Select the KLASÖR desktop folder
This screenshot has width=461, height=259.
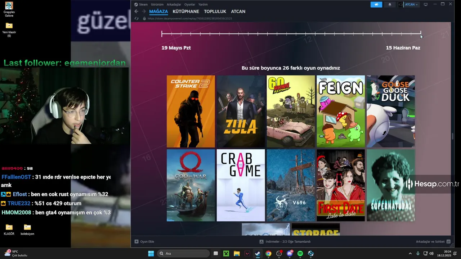[9, 230]
